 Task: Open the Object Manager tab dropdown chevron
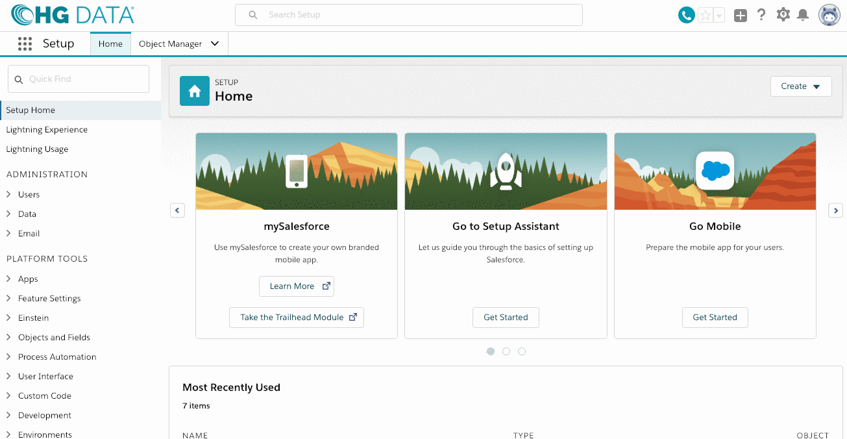point(215,44)
